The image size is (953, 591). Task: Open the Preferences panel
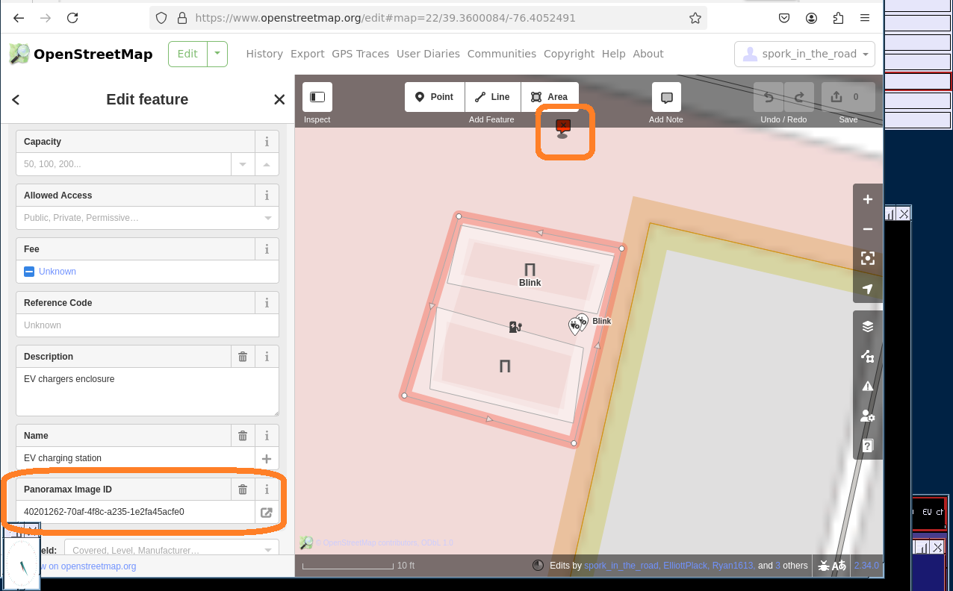coord(868,416)
